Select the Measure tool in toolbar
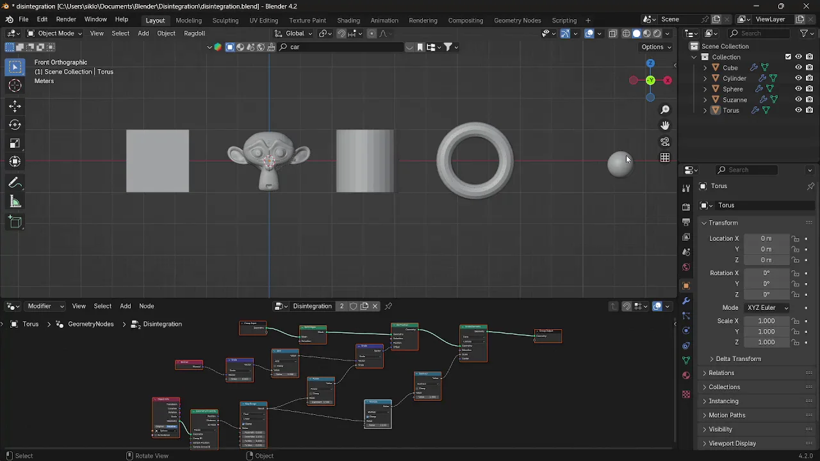 coord(15,202)
